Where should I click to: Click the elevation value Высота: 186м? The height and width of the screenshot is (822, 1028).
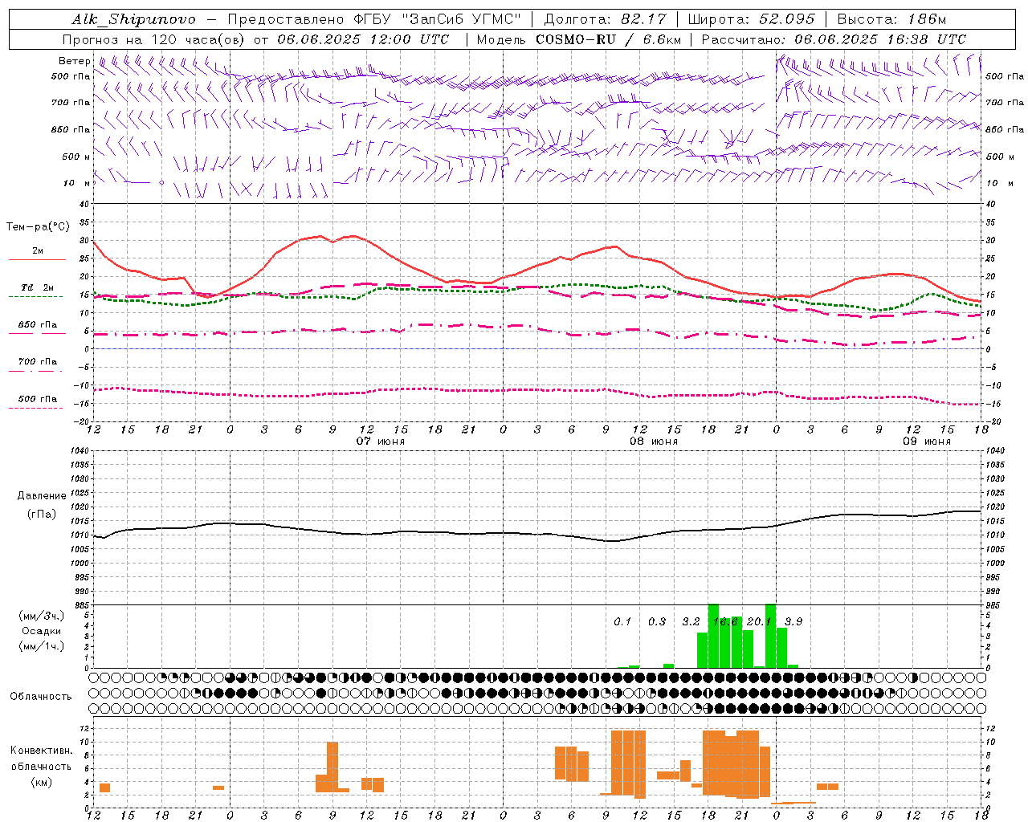(x=891, y=19)
